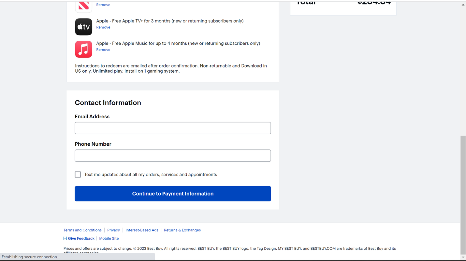
Task: Open Give Feedback link
Action: (x=81, y=238)
